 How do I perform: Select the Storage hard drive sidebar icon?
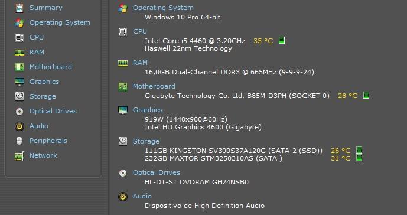click(19, 96)
